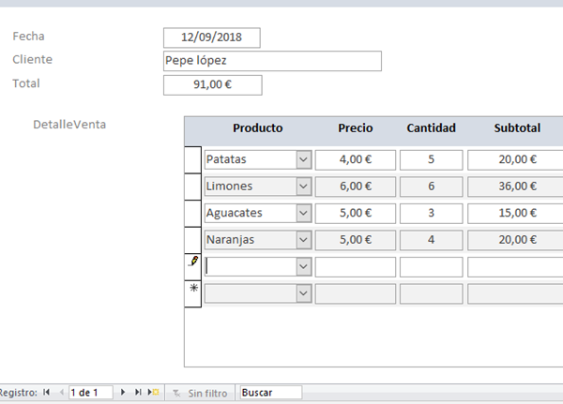Click Sin filtro button
This screenshot has height=404, width=563.
click(200, 394)
